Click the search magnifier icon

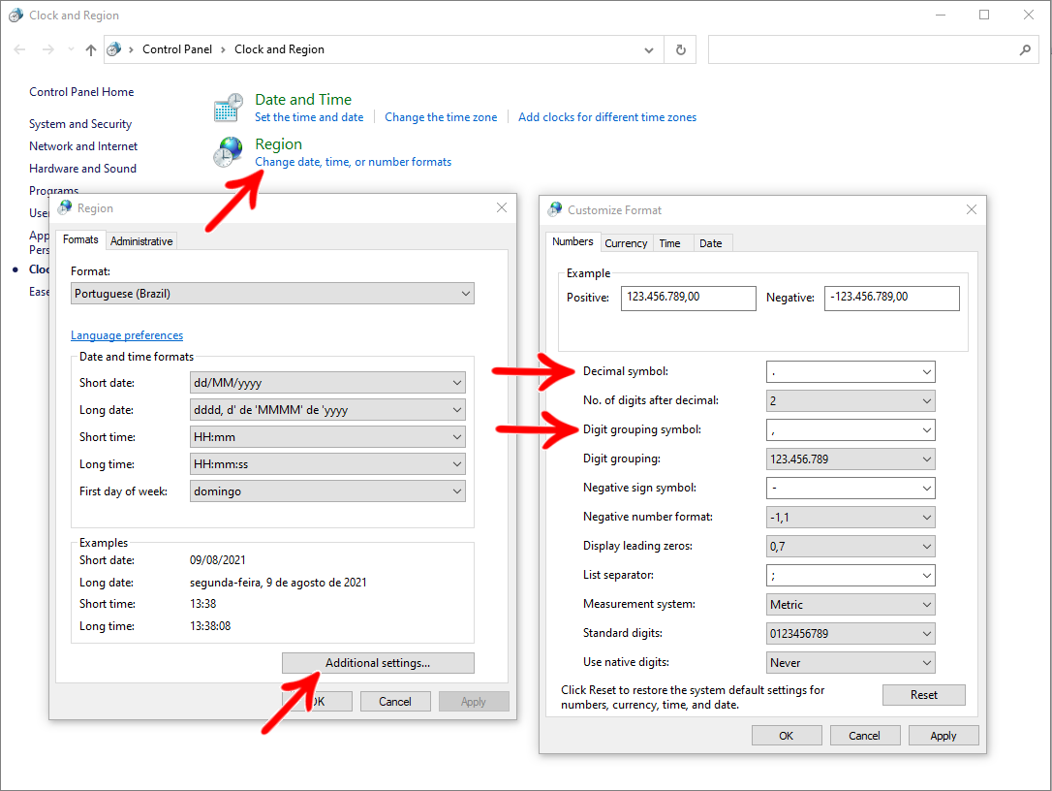(x=1025, y=49)
